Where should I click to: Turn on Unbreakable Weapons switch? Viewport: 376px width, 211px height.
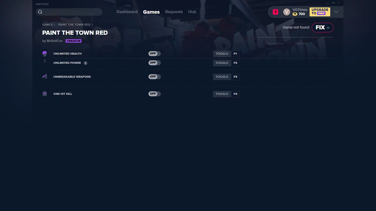(154, 77)
